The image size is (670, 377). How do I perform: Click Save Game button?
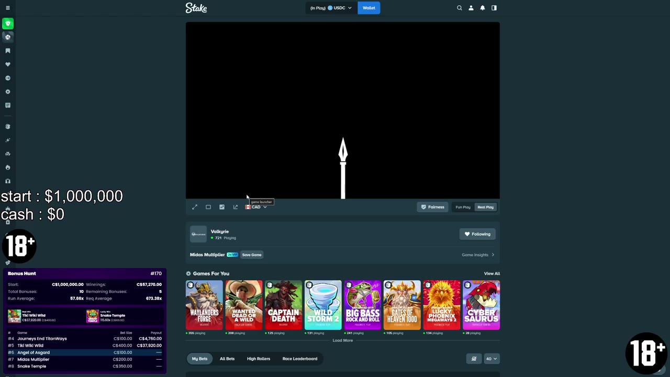(x=252, y=255)
